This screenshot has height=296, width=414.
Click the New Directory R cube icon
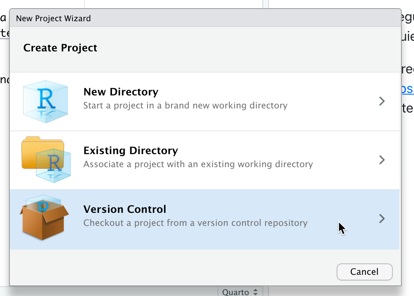click(45, 102)
